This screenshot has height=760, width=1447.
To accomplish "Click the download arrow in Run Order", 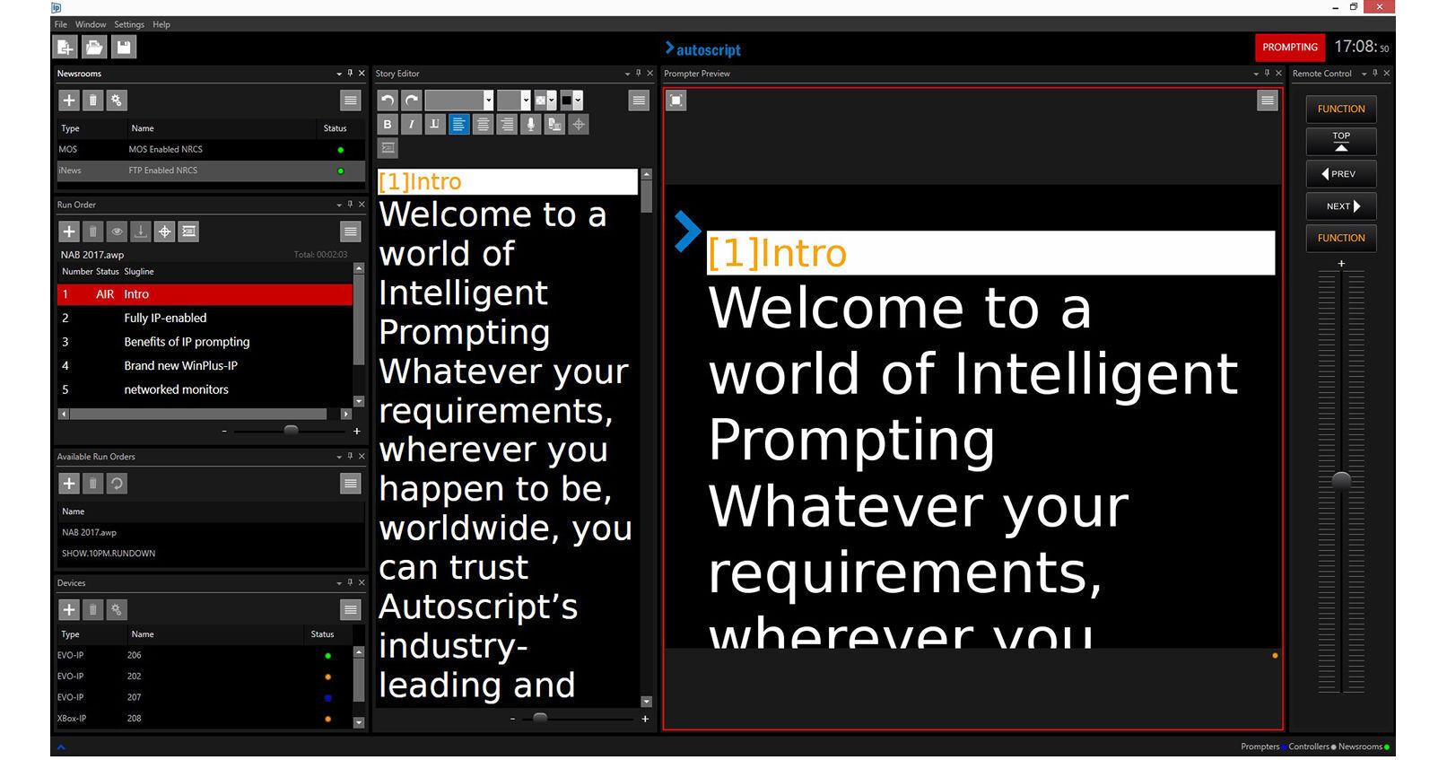I will (141, 231).
